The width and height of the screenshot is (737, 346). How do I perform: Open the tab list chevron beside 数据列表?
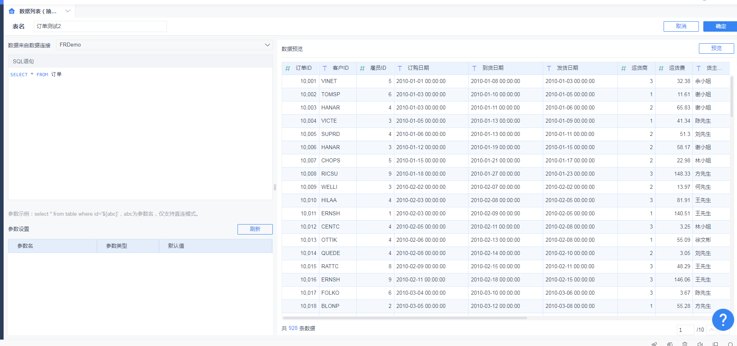67,11
